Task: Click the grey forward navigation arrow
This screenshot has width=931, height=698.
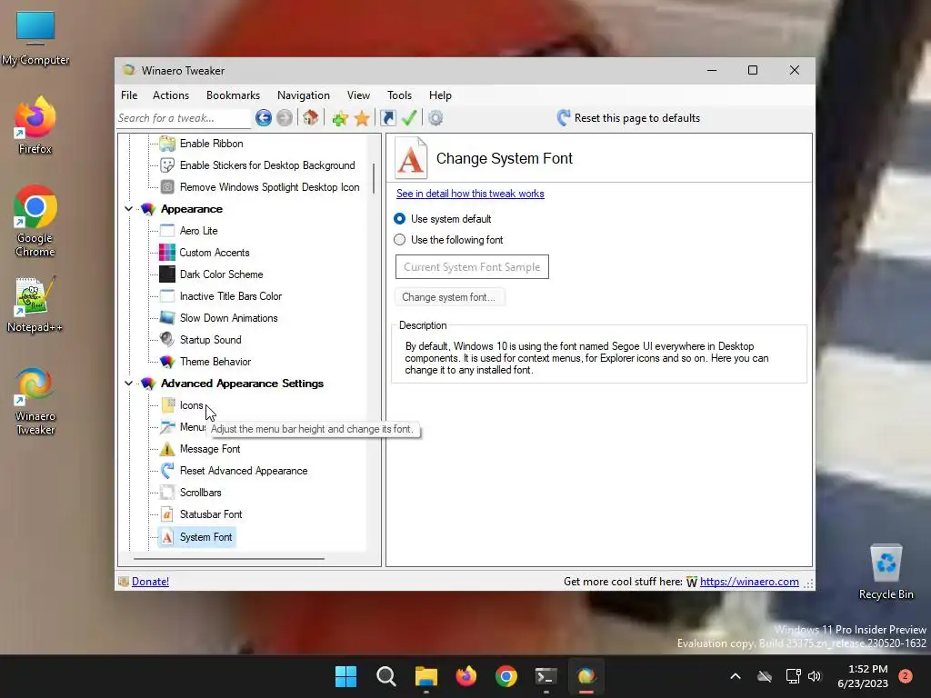Action: pos(285,118)
